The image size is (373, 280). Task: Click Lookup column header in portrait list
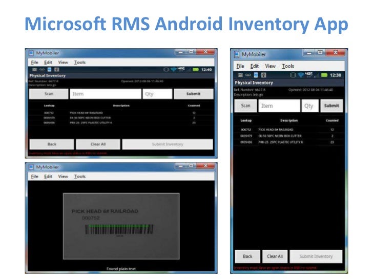coord(246,121)
